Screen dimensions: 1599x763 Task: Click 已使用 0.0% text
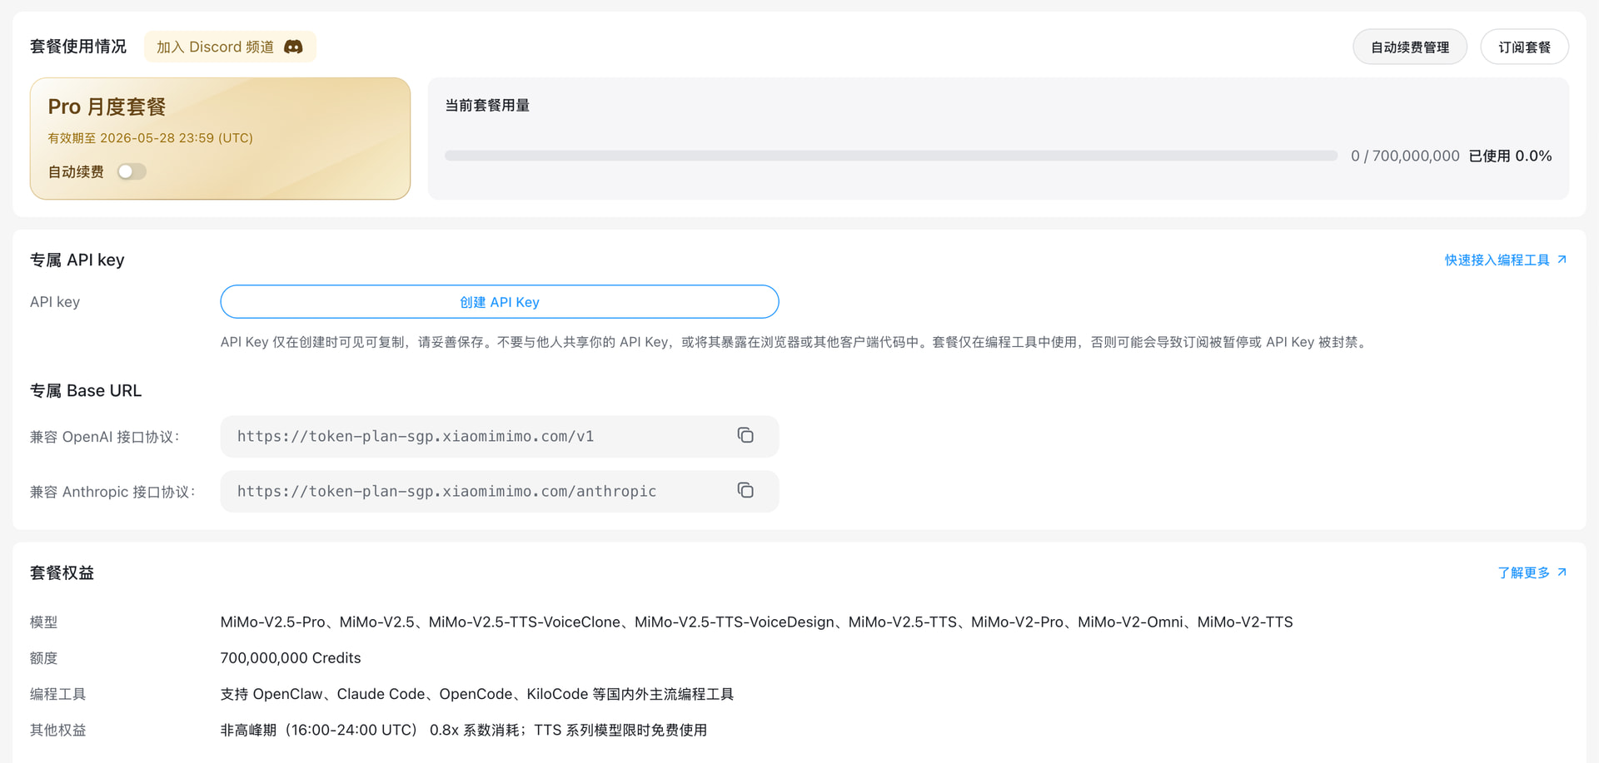tap(1510, 156)
